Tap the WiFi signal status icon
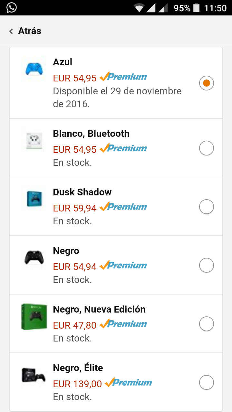The width and height of the screenshot is (232, 412). point(139,8)
